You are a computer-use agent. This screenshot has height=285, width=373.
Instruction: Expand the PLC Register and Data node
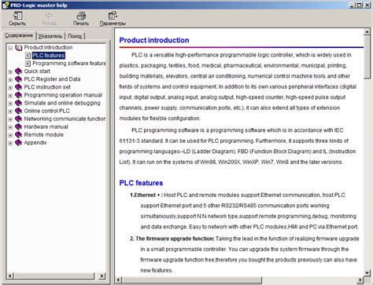[x=10, y=79]
